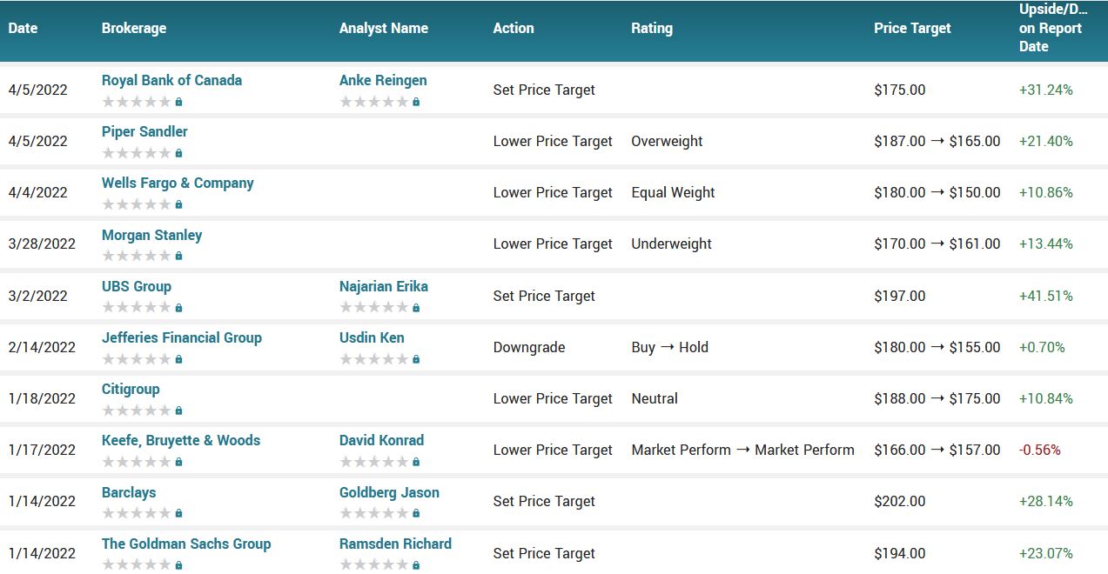Image resolution: width=1108 pixels, height=574 pixels.
Task: Click star rating under Royal Bank of Canada
Action: [x=137, y=102]
